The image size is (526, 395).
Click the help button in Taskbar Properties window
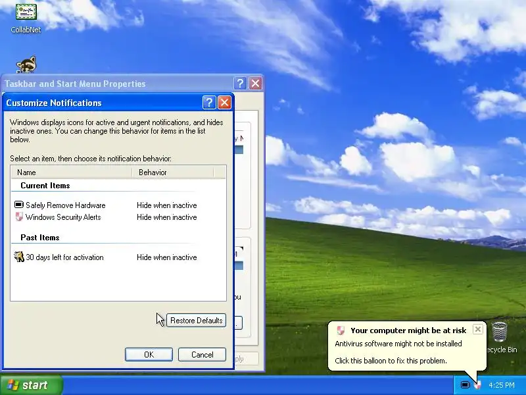240,84
